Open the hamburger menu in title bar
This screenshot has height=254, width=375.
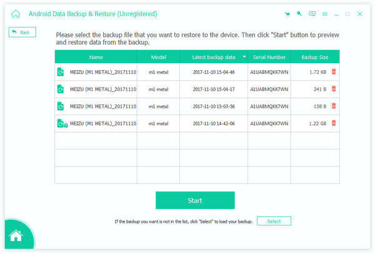click(324, 14)
